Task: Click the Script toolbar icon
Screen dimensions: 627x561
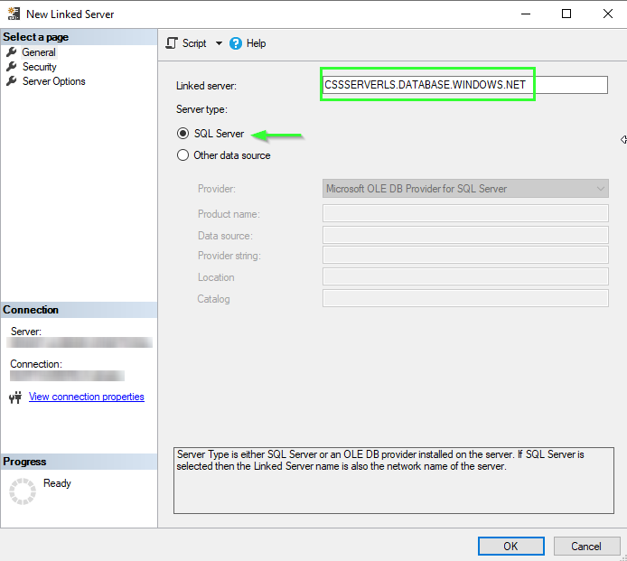Action: pos(172,43)
